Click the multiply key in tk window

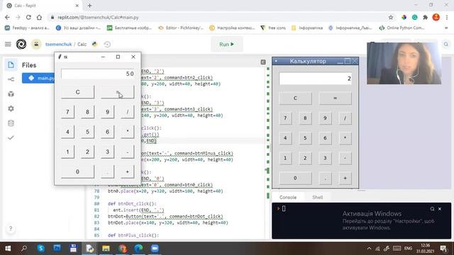click(128, 132)
